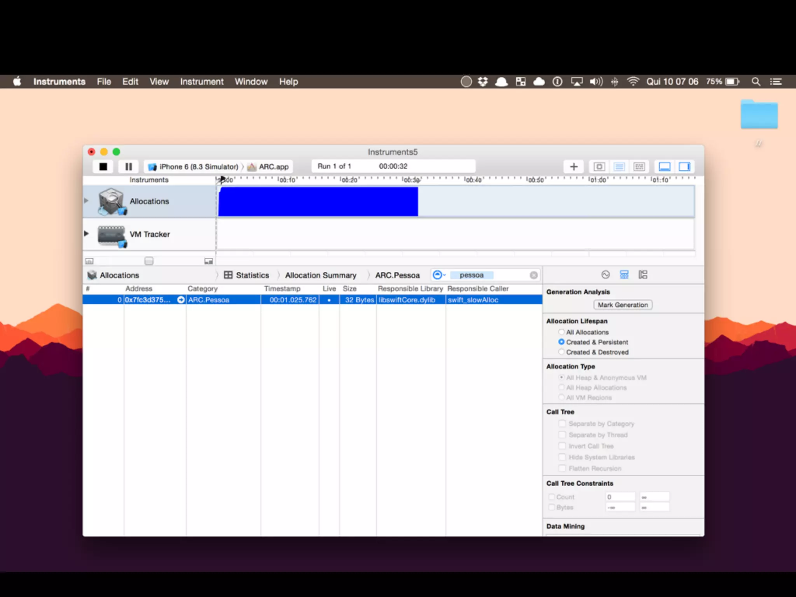The image size is (796, 597).
Task: Open the extended detail inspector icon
Action: point(643,275)
